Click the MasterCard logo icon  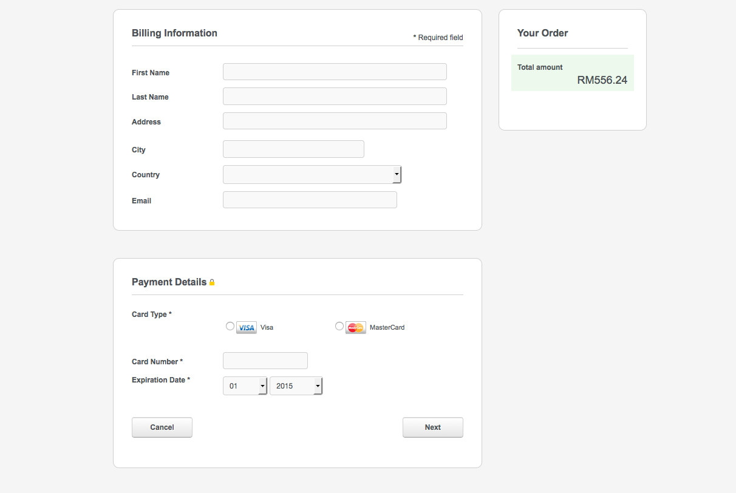[x=356, y=328]
